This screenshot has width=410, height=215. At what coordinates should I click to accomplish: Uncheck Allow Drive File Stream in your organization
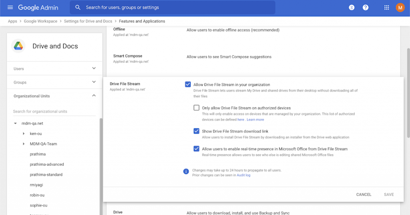(188, 84)
